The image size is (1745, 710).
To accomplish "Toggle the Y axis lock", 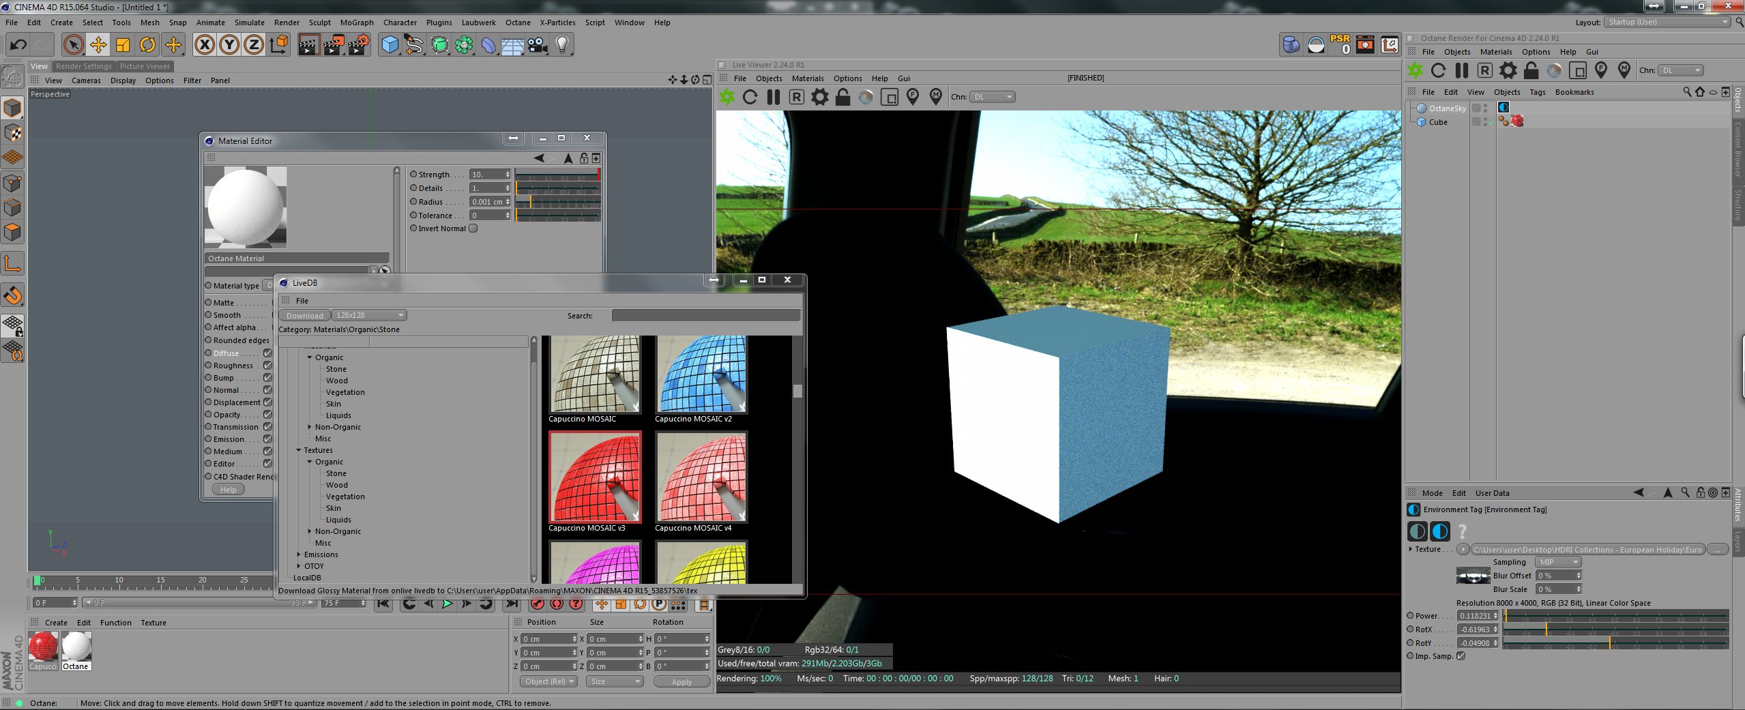I will pos(229,45).
